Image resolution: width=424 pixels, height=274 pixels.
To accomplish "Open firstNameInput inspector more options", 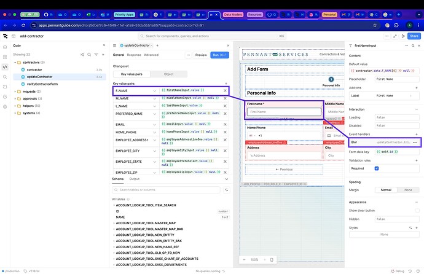I will point(406,45).
